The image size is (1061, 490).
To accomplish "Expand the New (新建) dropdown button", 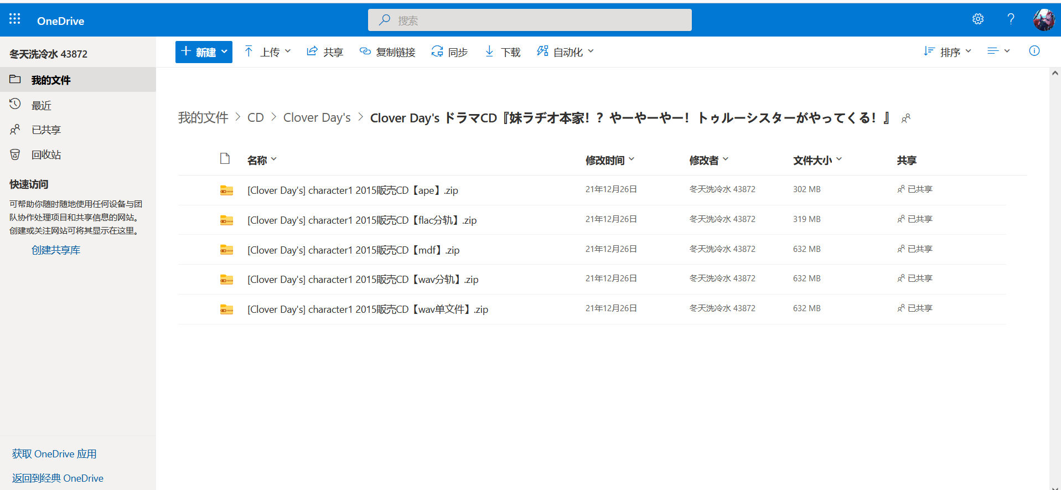I will pyautogui.click(x=204, y=52).
